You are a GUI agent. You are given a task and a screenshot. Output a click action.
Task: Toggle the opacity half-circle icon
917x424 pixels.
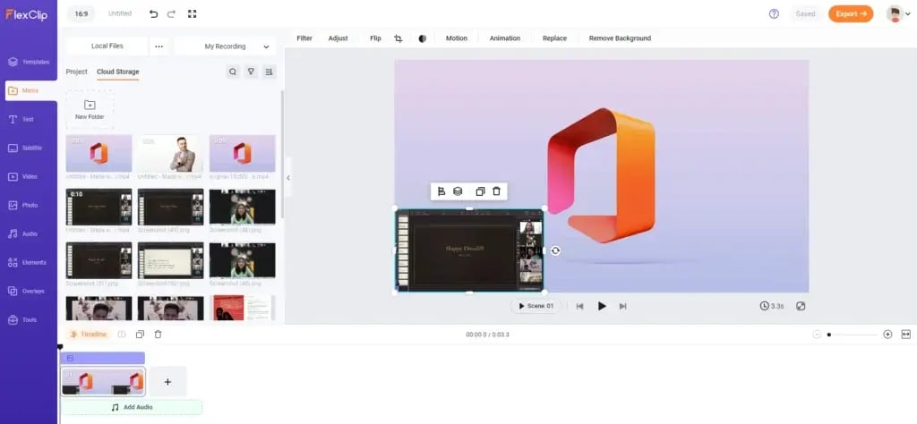click(x=422, y=38)
